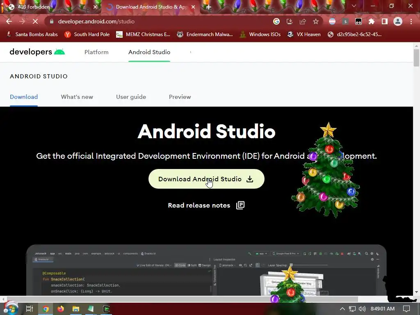Open the striped flag extension icon
The width and height of the screenshot is (420, 315).
[332, 21]
